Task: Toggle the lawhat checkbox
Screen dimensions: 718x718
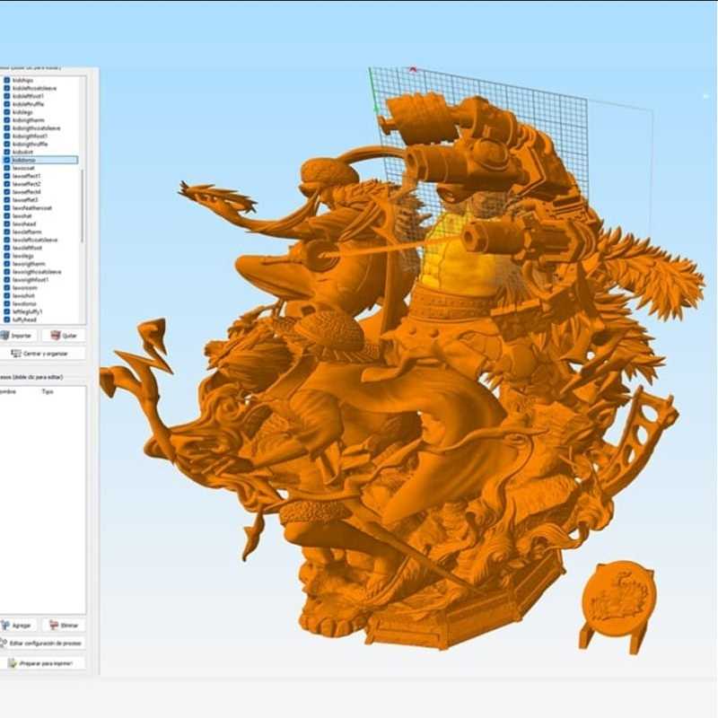Action: [x=7, y=215]
